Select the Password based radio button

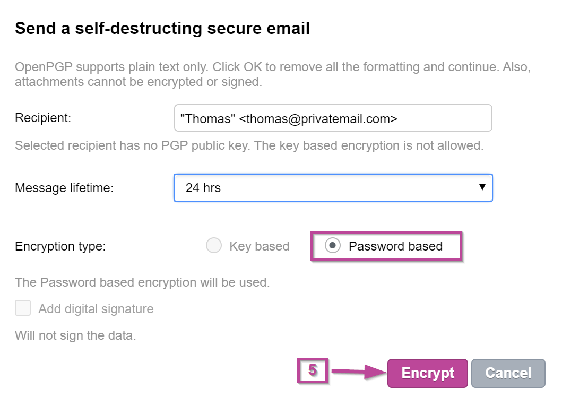pos(333,246)
